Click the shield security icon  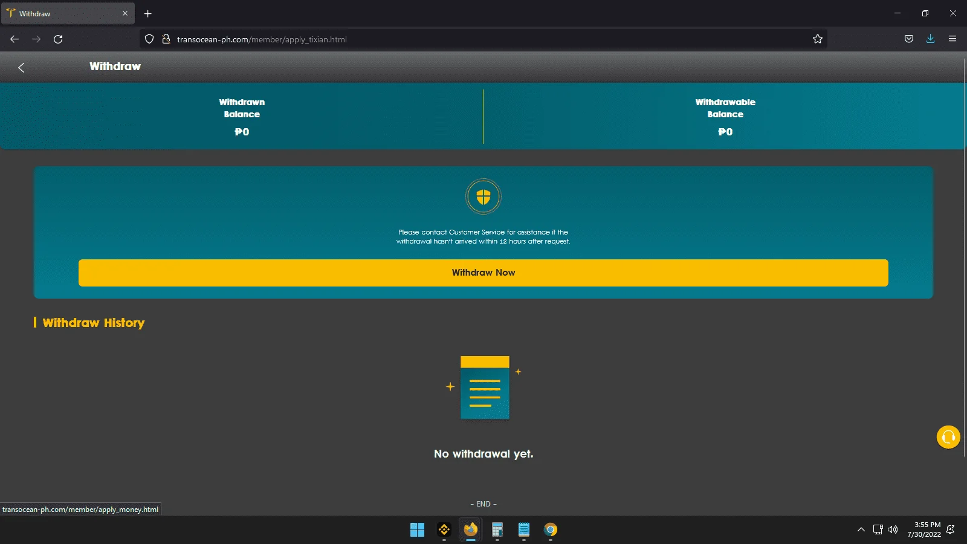[483, 196]
